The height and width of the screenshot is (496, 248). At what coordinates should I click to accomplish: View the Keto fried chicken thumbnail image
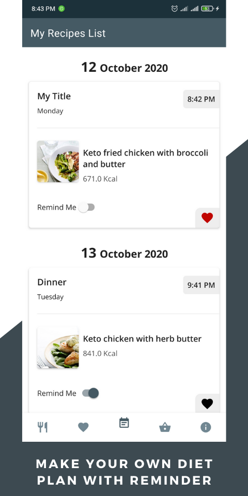58,161
